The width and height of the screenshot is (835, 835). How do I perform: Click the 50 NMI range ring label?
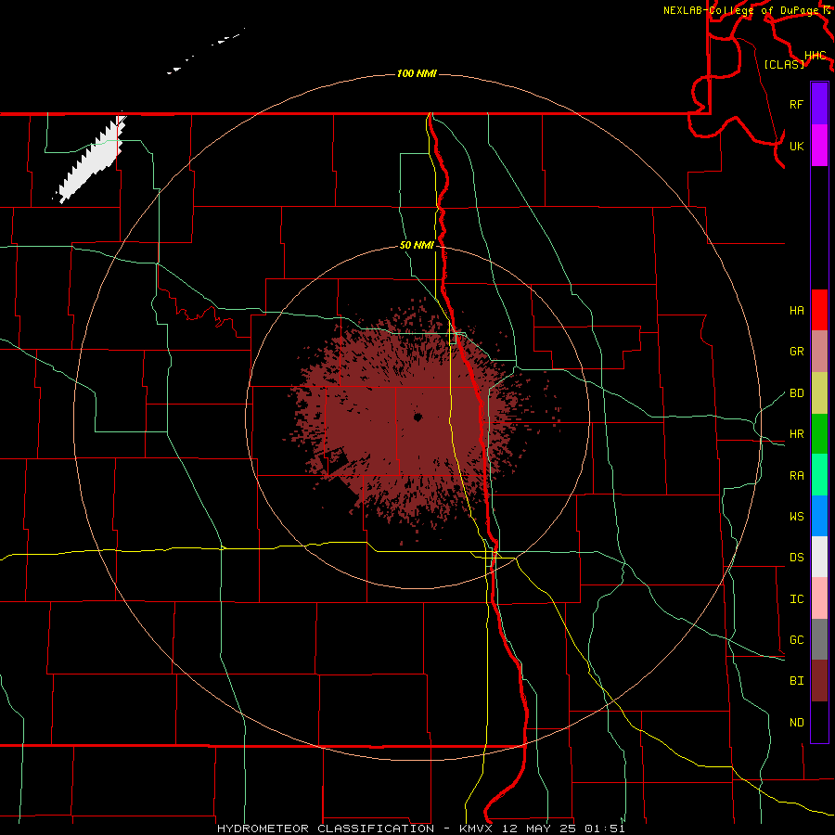(x=417, y=245)
